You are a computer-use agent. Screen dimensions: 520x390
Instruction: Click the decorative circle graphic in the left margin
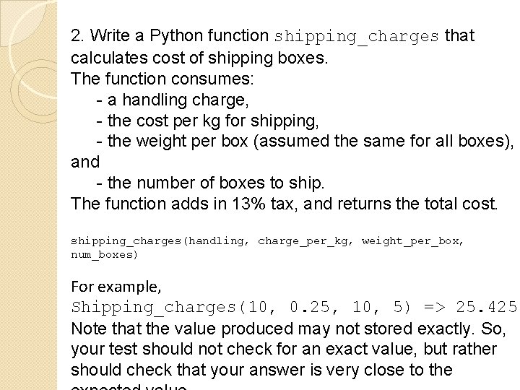[x=33, y=90]
